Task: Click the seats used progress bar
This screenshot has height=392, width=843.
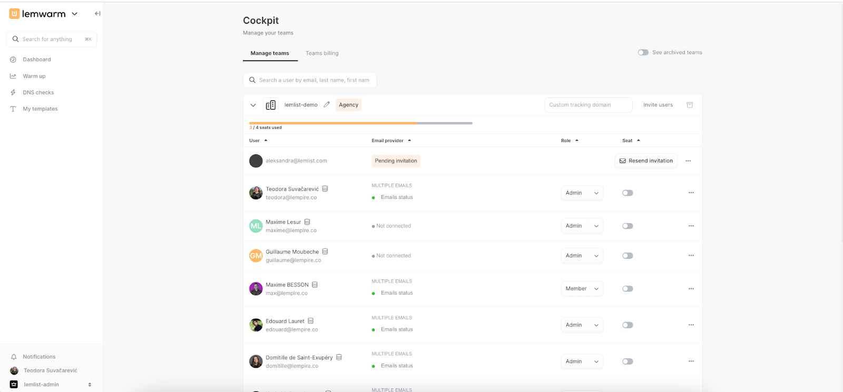Action: click(360, 123)
